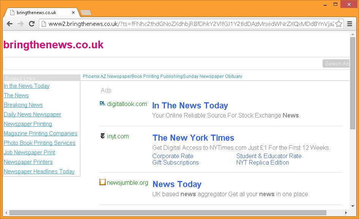
Task: Open the News Today ad headline
Action: pyautogui.click(x=177, y=184)
